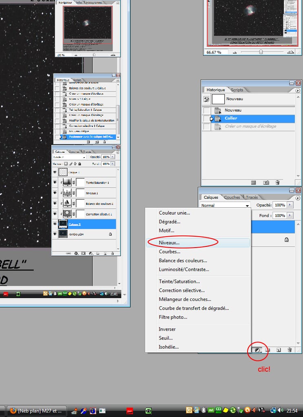The image size is (303, 417).
Task: Create a new layer with the Calques panel icon
Action: [279, 350]
